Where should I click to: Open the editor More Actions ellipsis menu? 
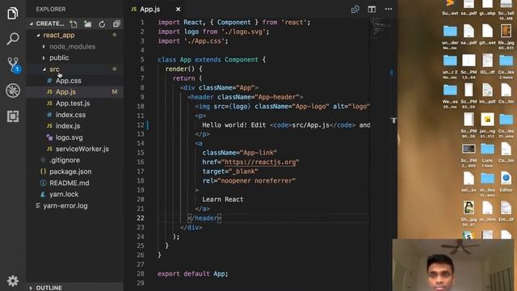click(x=389, y=9)
